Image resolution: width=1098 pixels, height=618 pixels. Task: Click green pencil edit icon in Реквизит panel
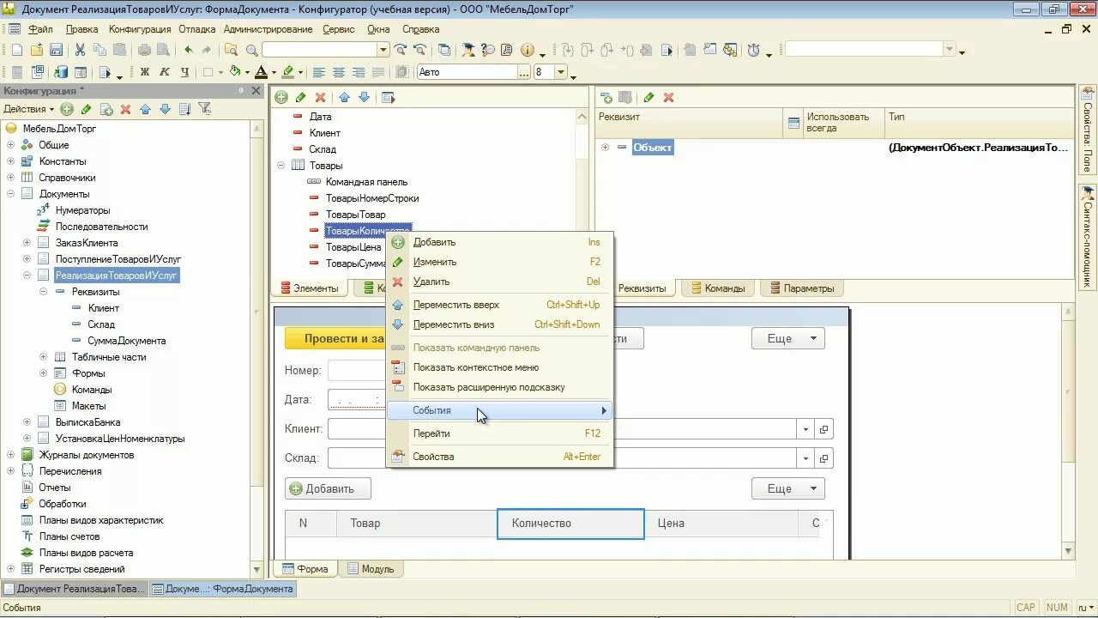pos(649,98)
